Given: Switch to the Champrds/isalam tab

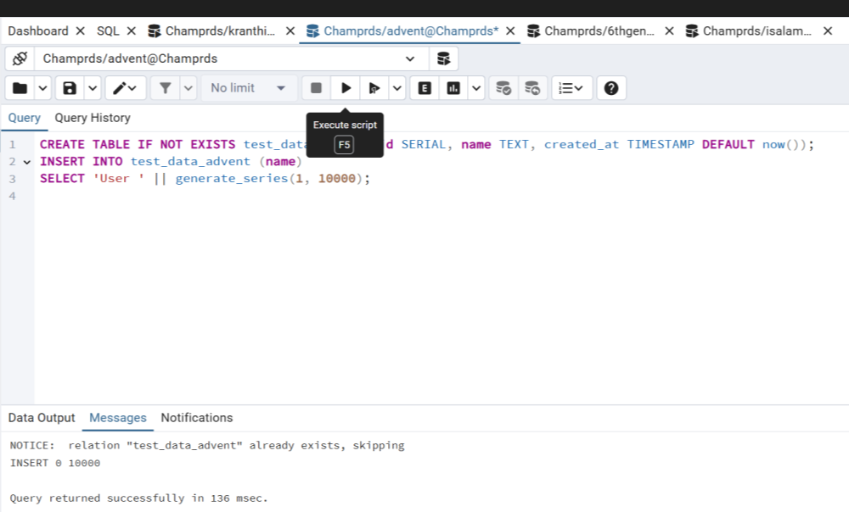Looking at the screenshot, I should pos(750,31).
